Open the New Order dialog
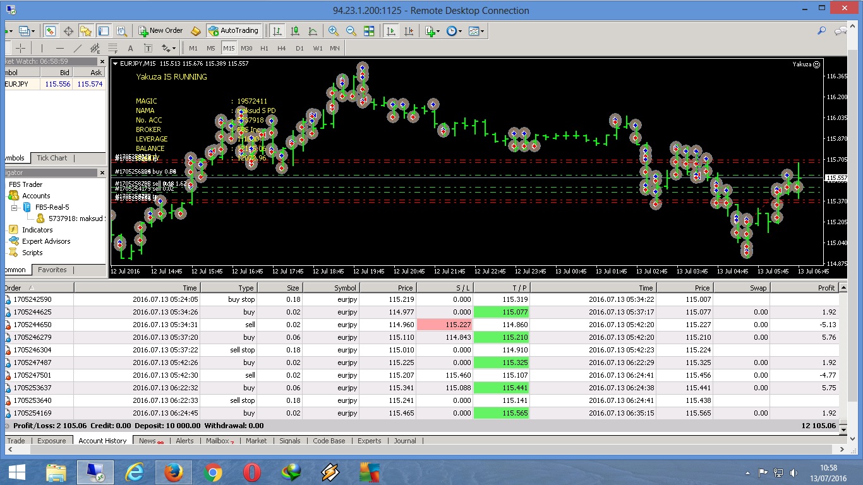863x485 pixels. pos(161,30)
